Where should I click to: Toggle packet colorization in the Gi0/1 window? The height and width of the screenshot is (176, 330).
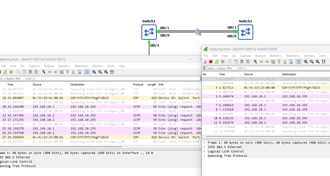[87, 72]
